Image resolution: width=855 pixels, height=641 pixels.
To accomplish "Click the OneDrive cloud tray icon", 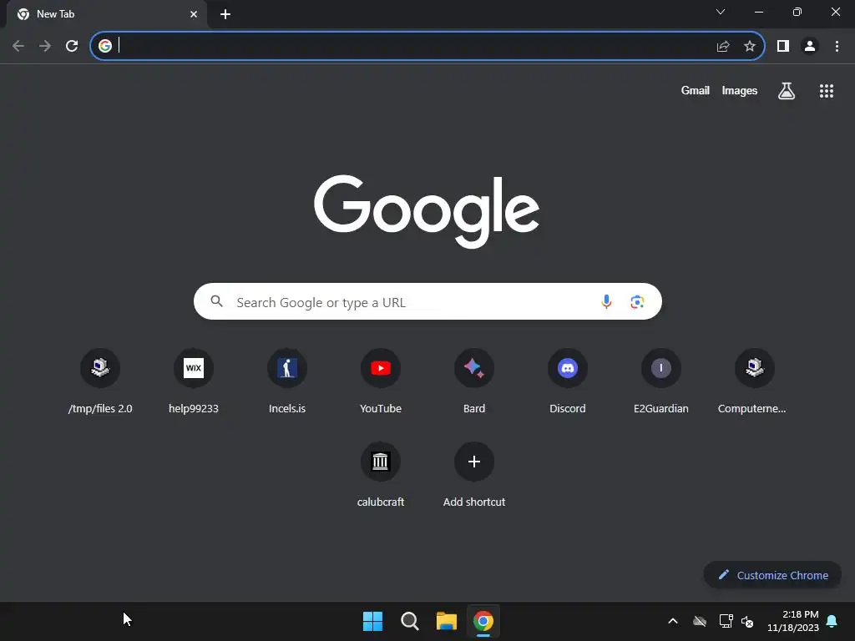I will click(x=700, y=621).
